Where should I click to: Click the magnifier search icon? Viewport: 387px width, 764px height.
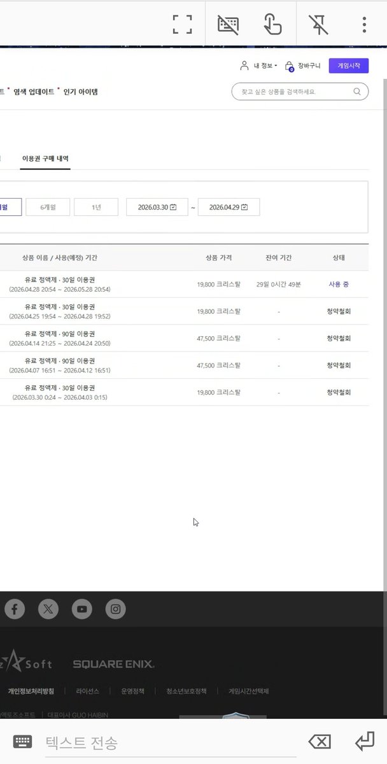[x=357, y=92]
